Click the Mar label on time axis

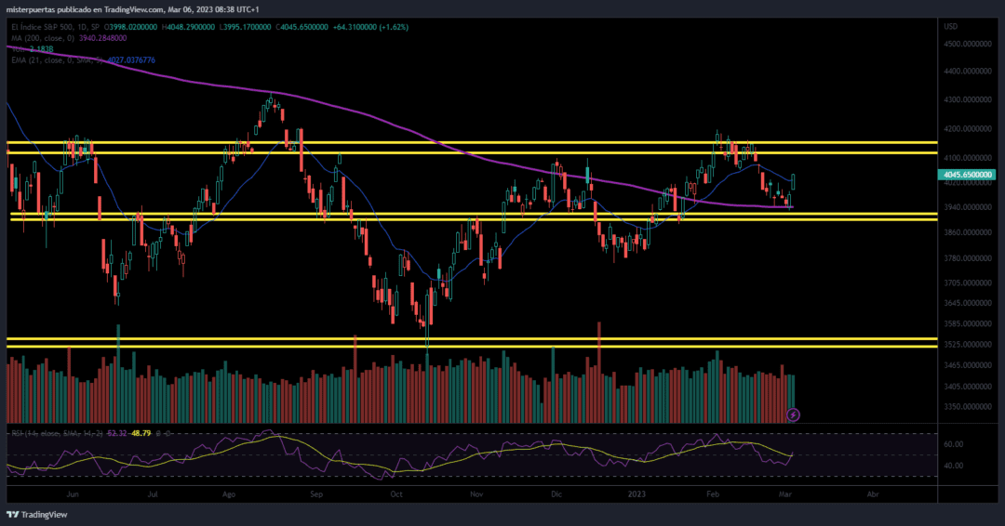[785, 494]
